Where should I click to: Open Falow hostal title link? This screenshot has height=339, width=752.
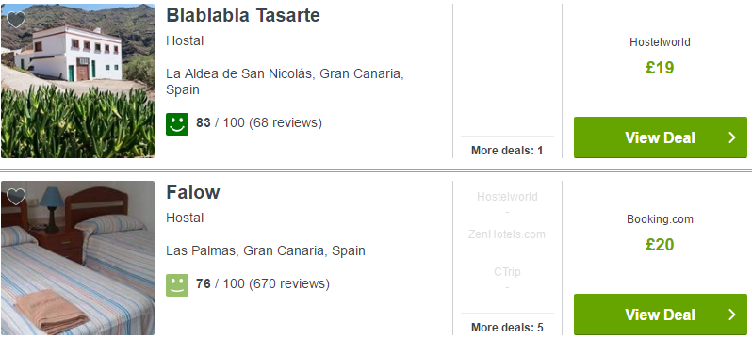point(193,193)
